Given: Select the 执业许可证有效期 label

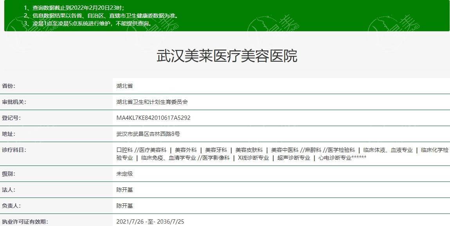Looking at the screenshot, I should coord(25,222).
